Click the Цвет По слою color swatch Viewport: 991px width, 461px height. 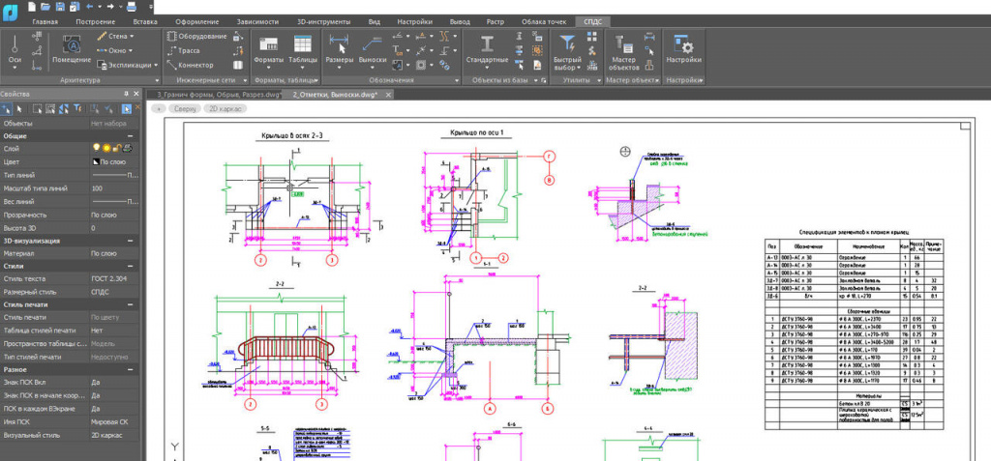click(96, 162)
